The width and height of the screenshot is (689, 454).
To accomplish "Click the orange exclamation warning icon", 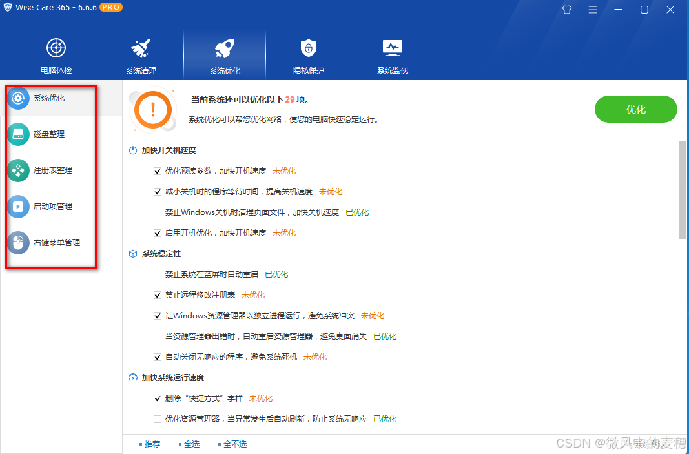I will point(152,110).
